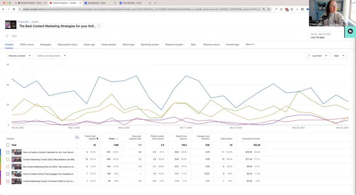This screenshot has height=195, width=356.
Task: Switch to the Date tab
Action: 193,44
